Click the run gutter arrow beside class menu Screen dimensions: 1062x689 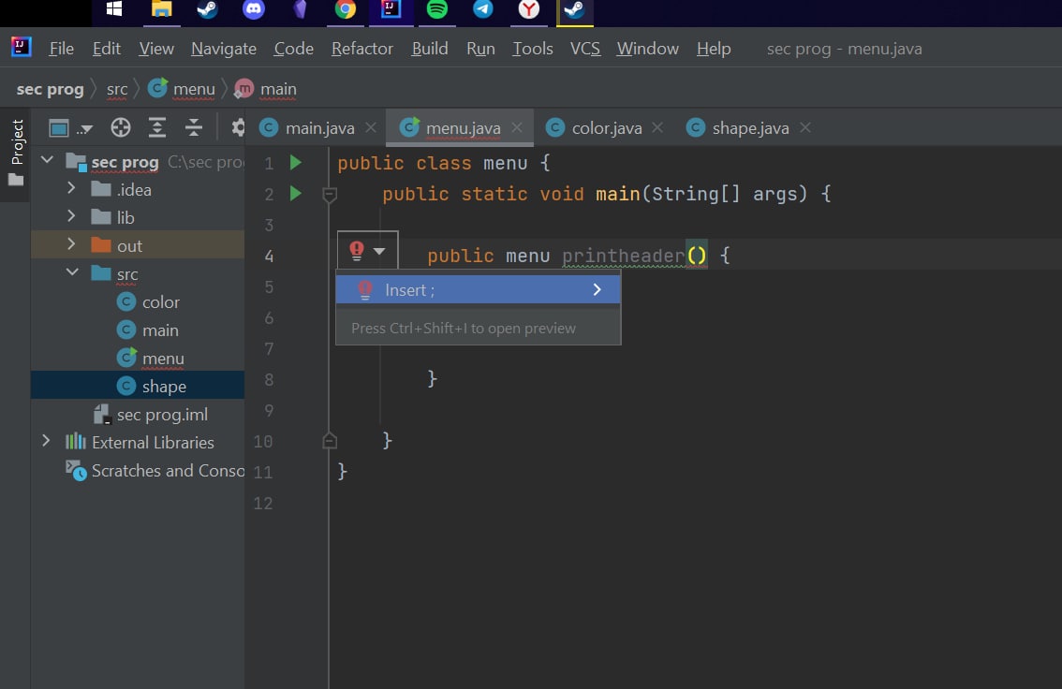[x=295, y=163]
